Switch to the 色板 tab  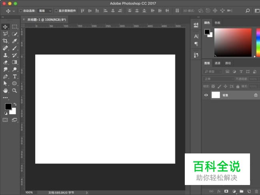click(217, 23)
